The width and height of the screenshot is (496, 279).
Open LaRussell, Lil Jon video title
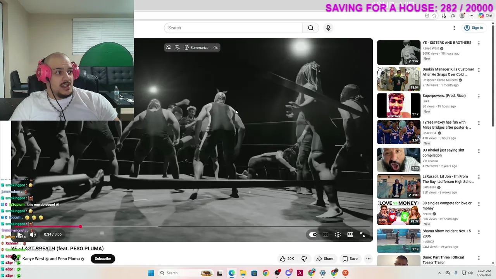[448, 179]
